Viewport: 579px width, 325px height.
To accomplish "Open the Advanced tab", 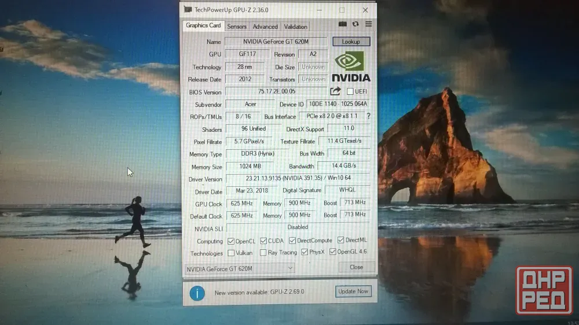I will tap(265, 27).
